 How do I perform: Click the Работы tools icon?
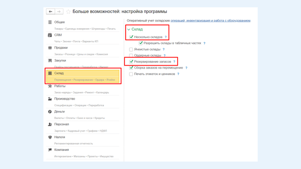tap(50, 86)
